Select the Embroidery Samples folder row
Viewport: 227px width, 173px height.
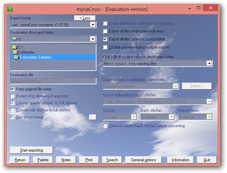pyautogui.click(x=53, y=57)
